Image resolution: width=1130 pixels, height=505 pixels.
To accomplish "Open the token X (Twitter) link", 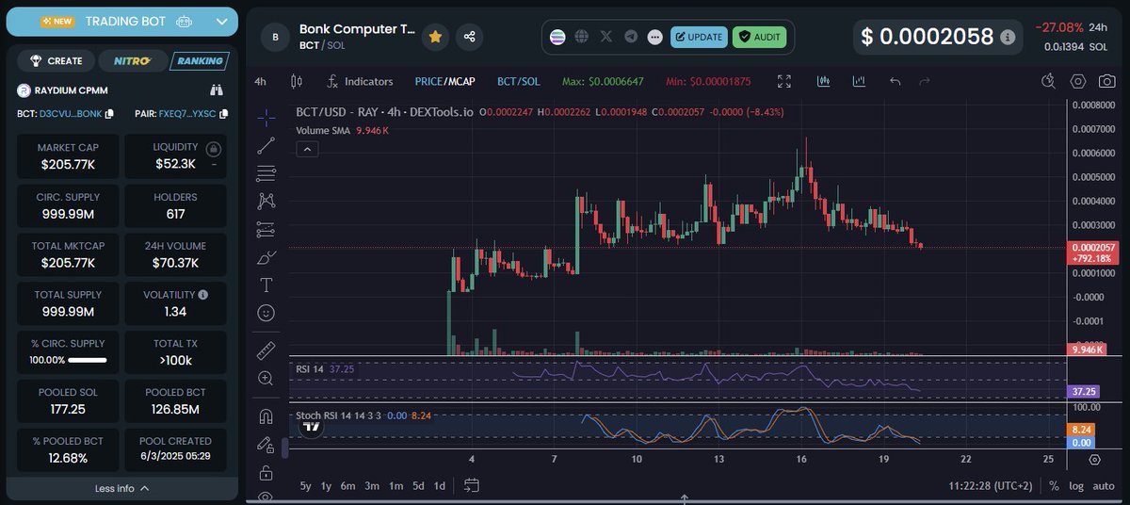I will pyautogui.click(x=606, y=37).
